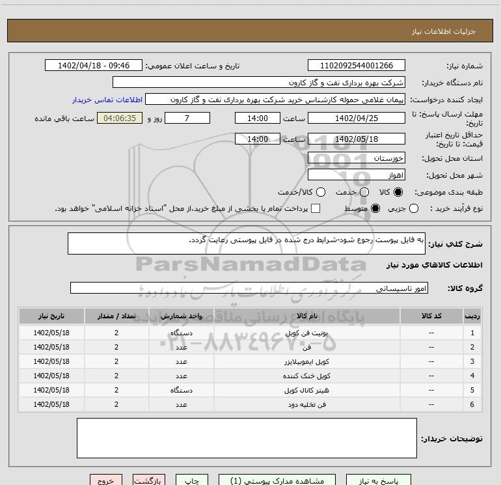501x485 pixels.
Task: Click the price validity time 14:00 field
Action: [258, 139]
